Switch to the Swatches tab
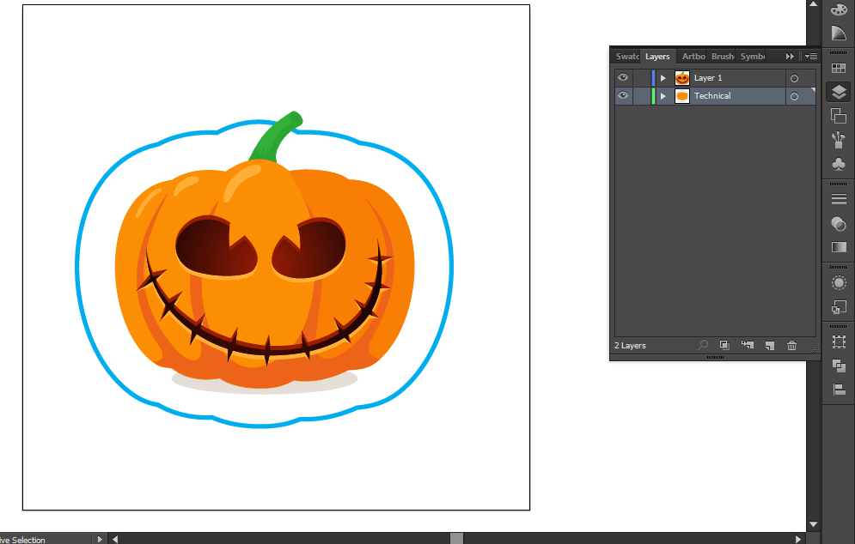 pos(627,57)
